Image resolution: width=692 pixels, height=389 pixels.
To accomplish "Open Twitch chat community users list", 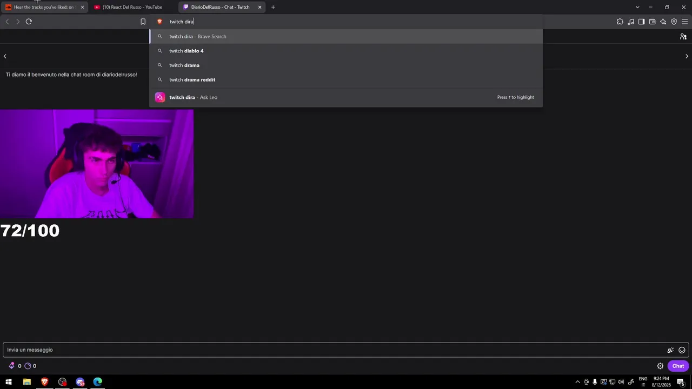I will tap(683, 37).
